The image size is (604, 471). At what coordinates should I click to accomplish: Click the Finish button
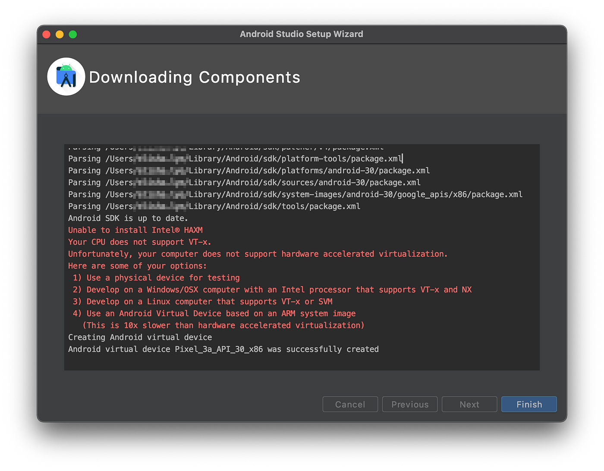(529, 404)
